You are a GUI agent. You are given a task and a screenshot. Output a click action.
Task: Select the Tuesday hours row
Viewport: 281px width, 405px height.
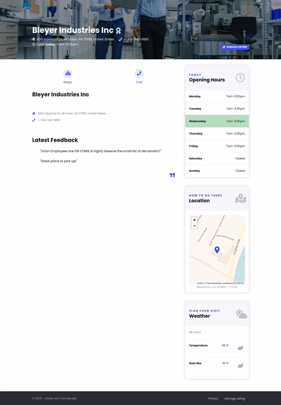217,109
